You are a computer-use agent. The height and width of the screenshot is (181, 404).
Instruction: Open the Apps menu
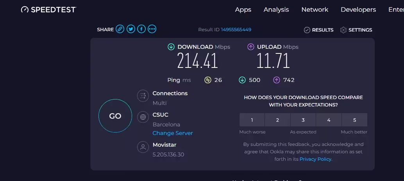pos(243,10)
